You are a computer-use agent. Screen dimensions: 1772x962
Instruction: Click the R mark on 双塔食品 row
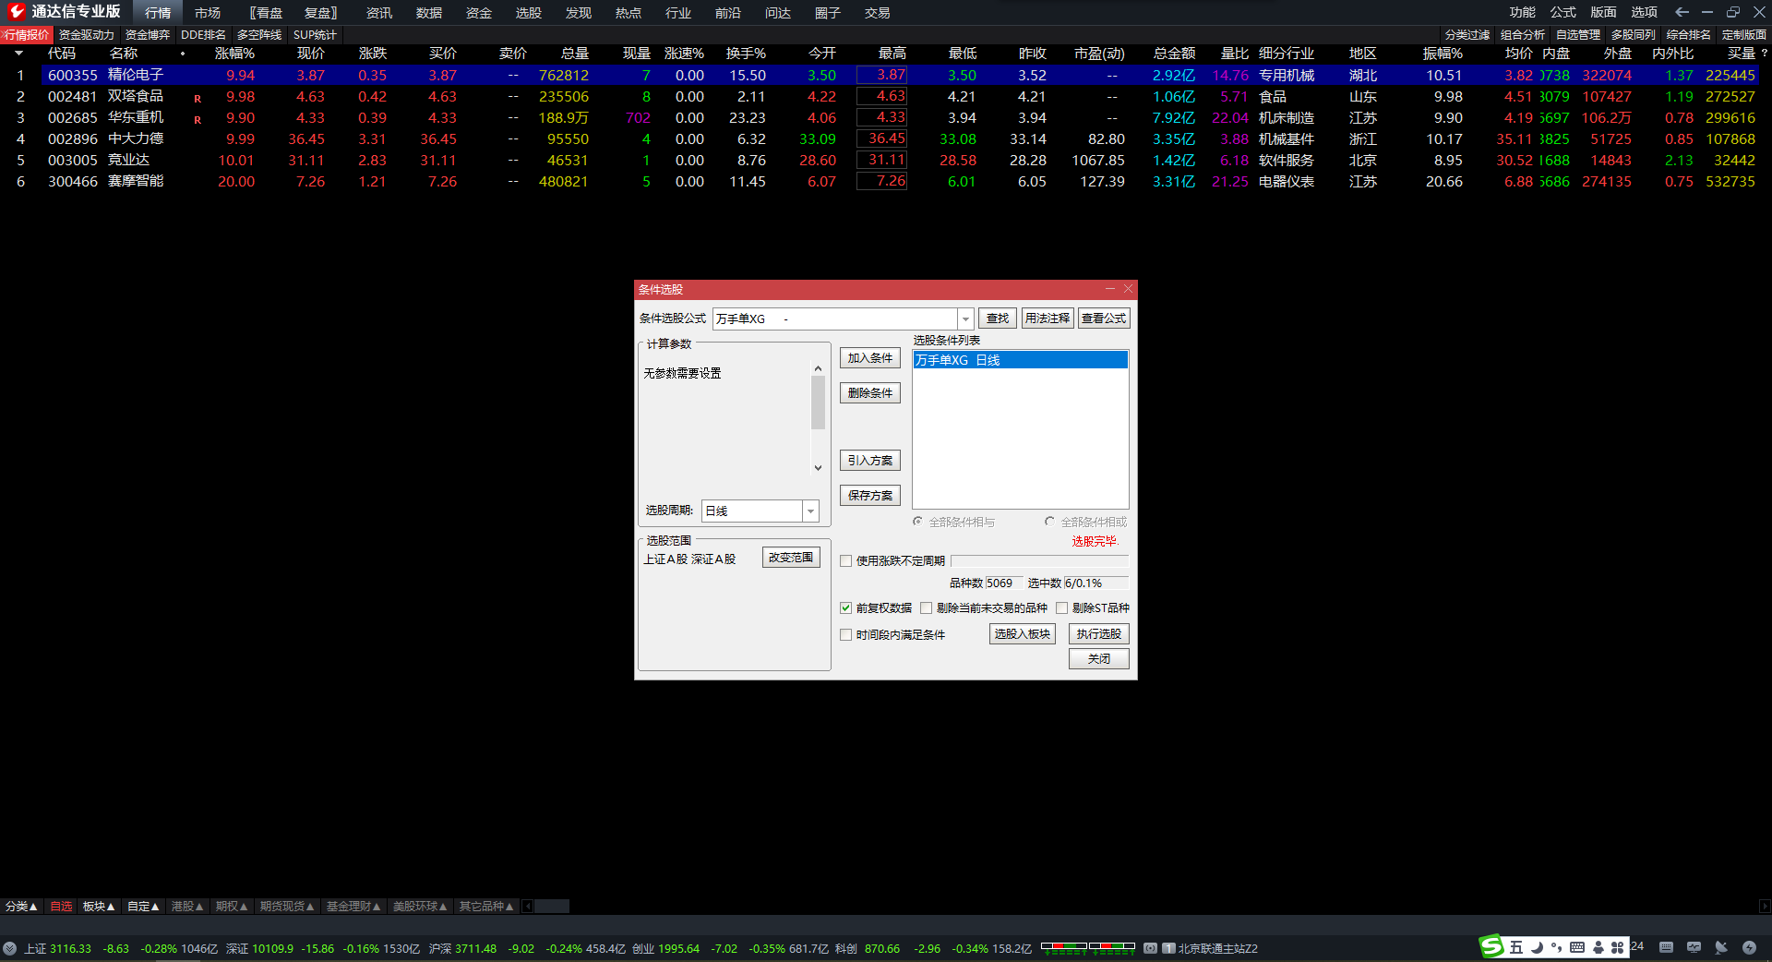(x=198, y=98)
